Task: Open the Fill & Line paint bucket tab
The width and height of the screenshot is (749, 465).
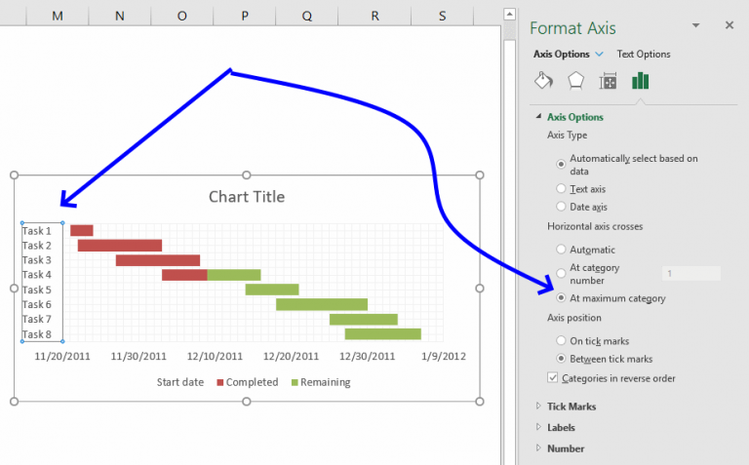Action: coord(543,81)
